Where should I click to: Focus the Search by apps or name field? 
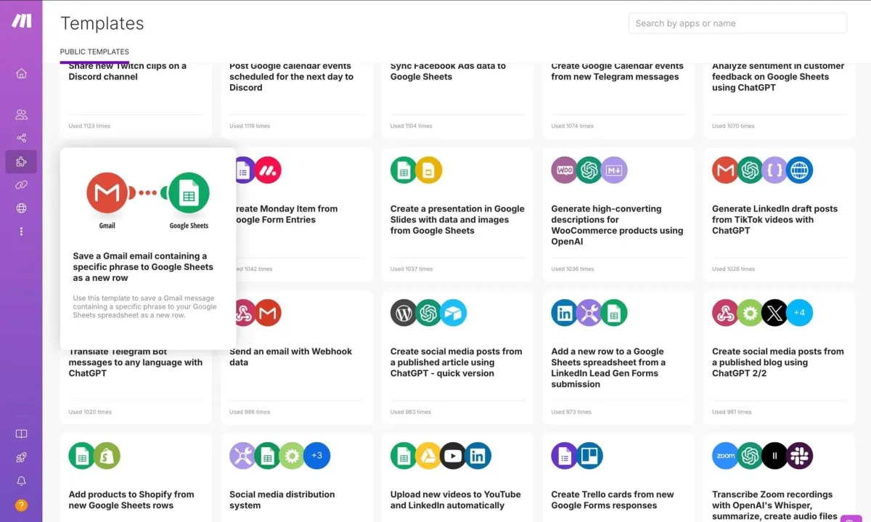pos(737,23)
